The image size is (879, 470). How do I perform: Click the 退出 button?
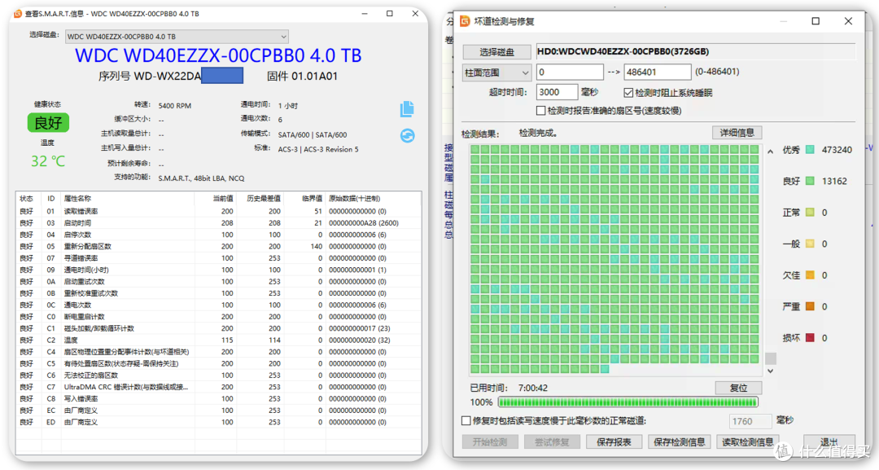[829, 442]
